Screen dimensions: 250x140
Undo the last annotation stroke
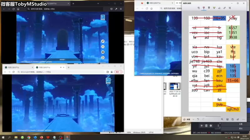click(198, 119)
